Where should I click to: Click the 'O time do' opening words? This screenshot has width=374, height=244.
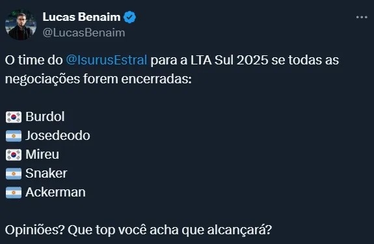point(34,60)
